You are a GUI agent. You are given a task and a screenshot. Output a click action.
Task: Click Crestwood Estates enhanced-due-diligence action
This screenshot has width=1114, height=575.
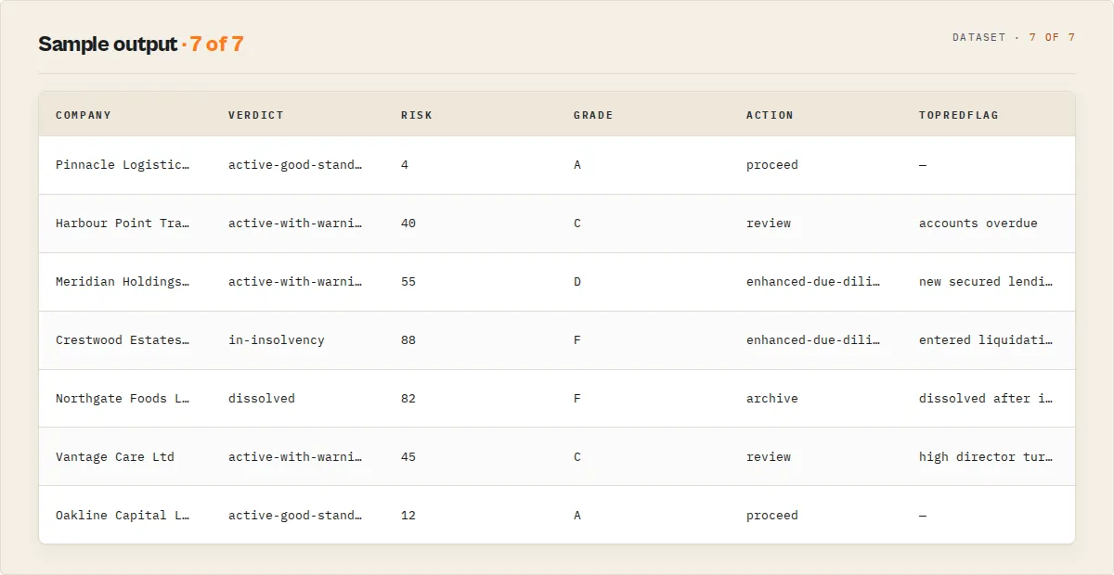pos(813,340)
